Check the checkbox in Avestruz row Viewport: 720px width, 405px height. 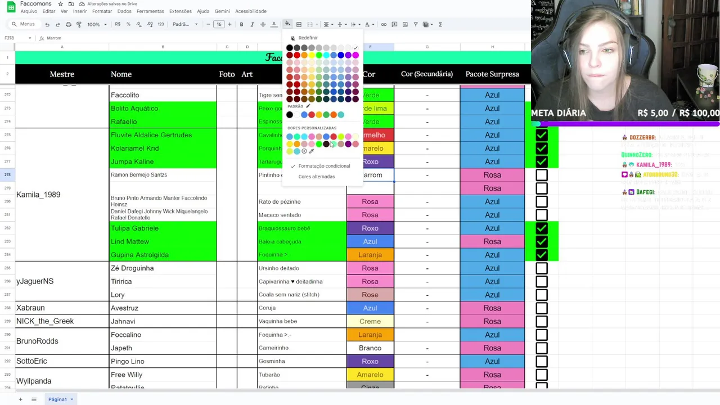coord(542,308)
